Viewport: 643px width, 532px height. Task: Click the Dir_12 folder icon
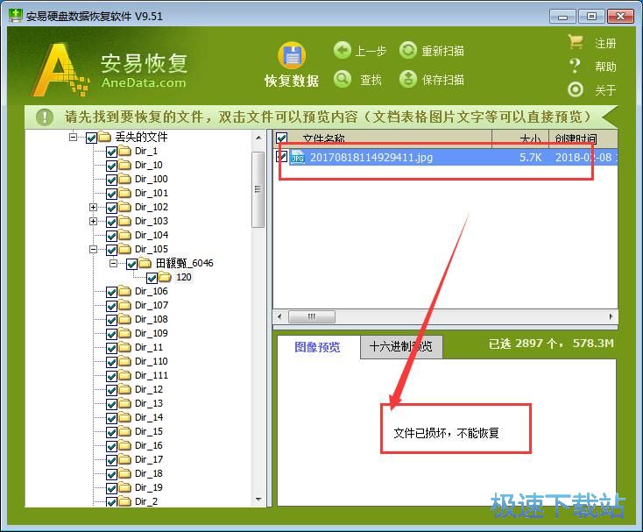[x=124, y=389]
